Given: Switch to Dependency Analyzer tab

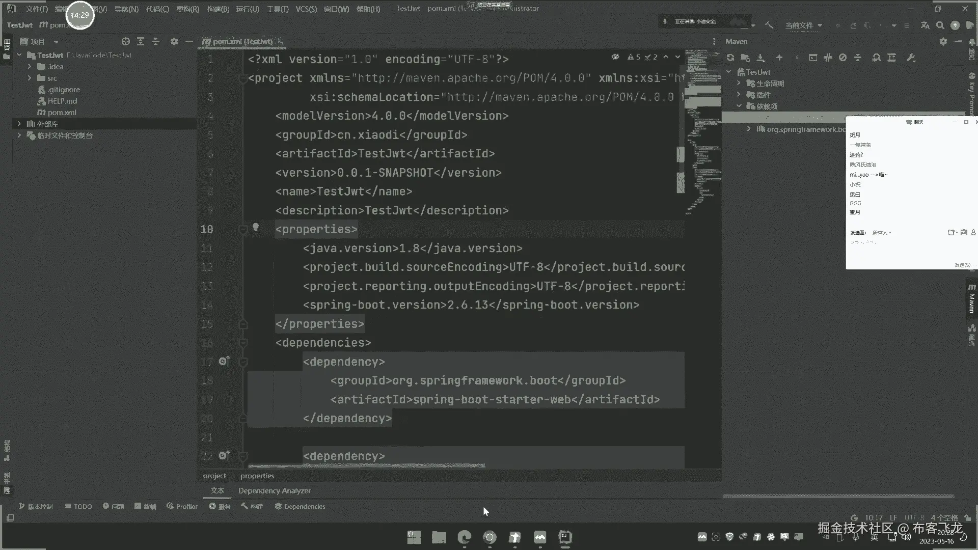Looking at the screenshot, I should (x=274, y=490).
